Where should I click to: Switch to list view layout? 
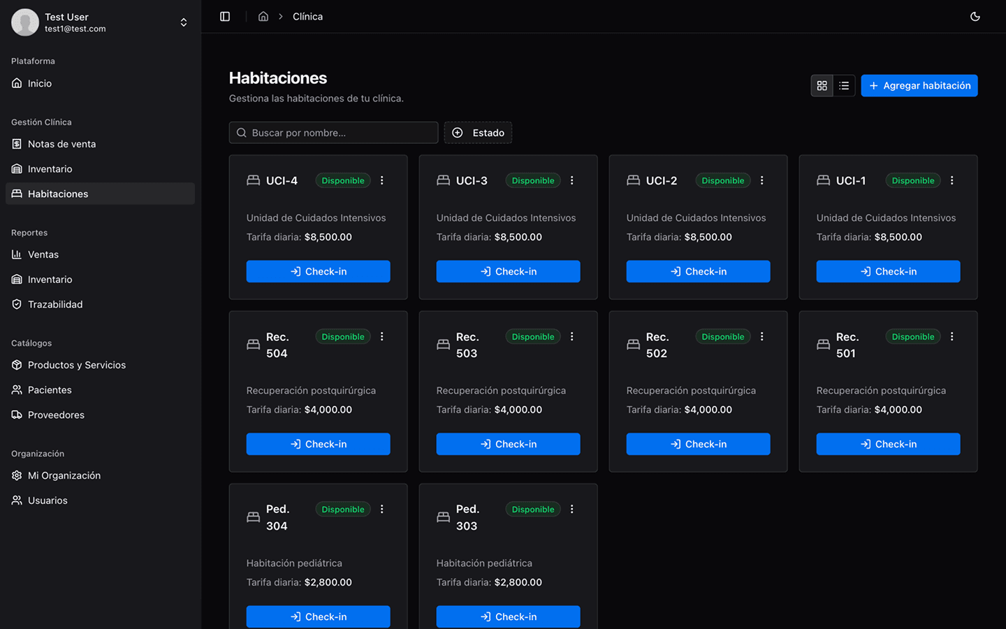(844, 86)
